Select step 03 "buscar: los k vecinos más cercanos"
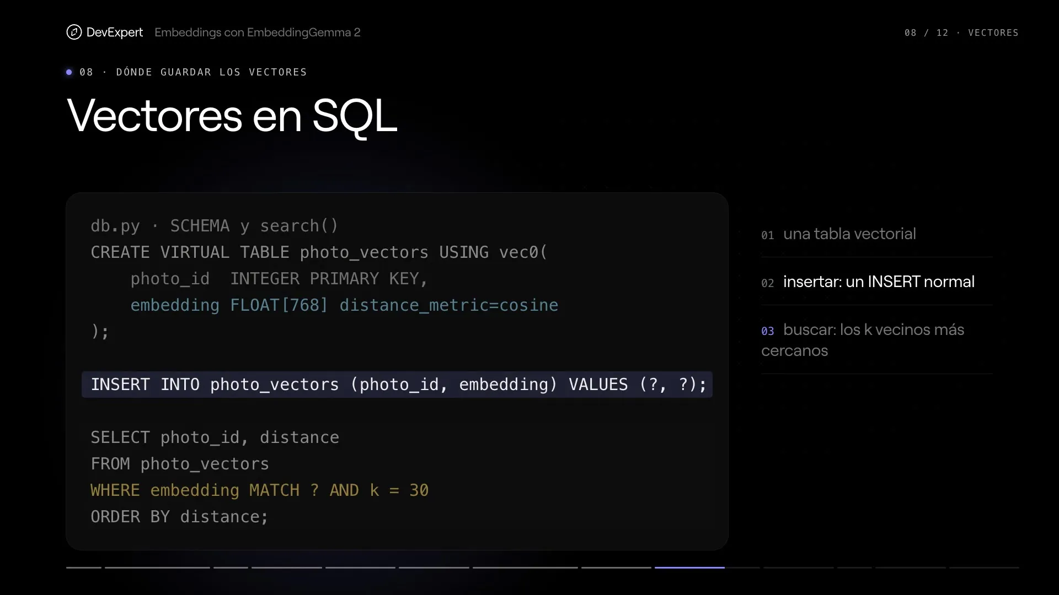This screenshot has width=1059, height=595. click(x=877, y=340)
